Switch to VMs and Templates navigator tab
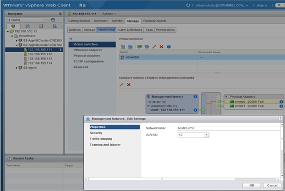This screenshot has width=285, height=191. tap(27, 26)
